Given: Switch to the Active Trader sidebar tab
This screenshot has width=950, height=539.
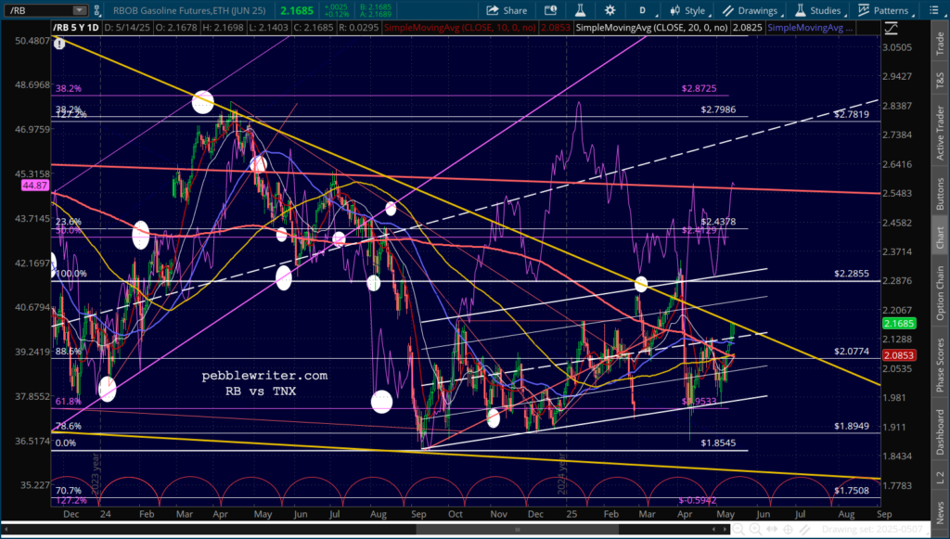Looking at the screenshot, I should point(940,131).
